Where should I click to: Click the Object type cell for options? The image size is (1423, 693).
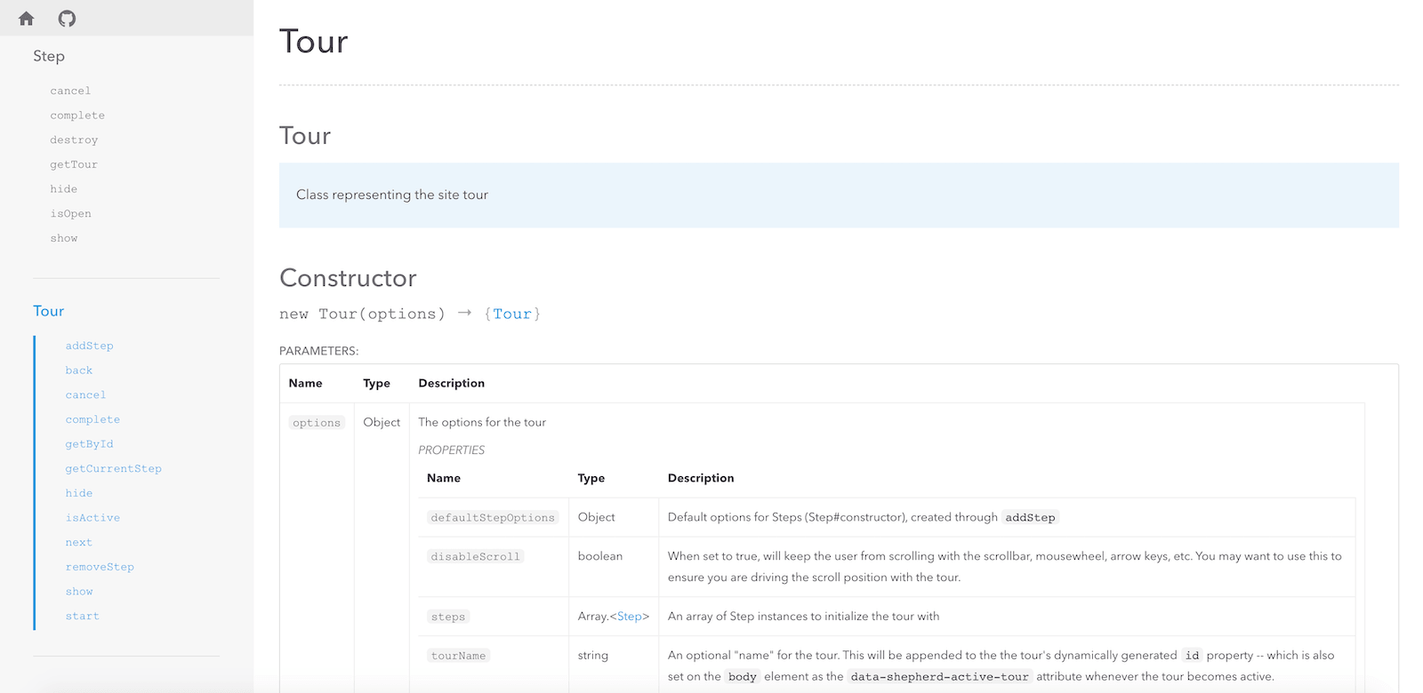pos(382,422)
